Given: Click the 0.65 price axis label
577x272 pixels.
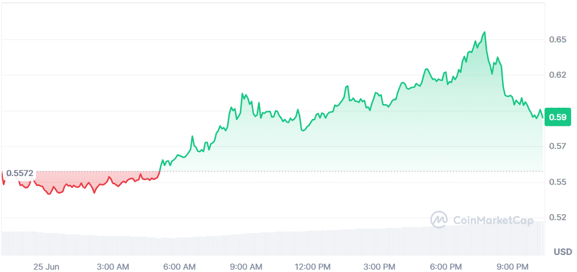Looking at the screenshot, I should coord(558,39).
